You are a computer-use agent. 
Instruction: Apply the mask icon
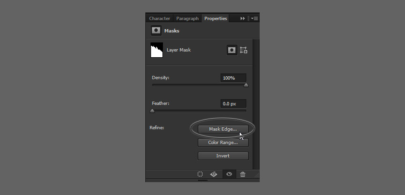click(213, 174)
